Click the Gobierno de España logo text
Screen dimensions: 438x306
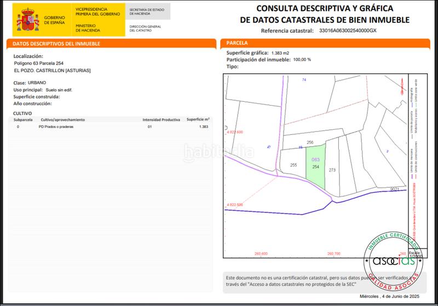coord(54,19)
